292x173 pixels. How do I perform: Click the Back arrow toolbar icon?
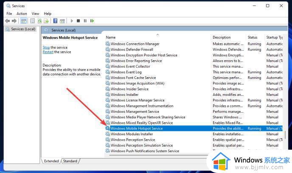(8, 21)
